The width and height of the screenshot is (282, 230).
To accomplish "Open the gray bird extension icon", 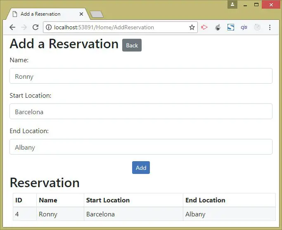I will (x=218, y=27).
